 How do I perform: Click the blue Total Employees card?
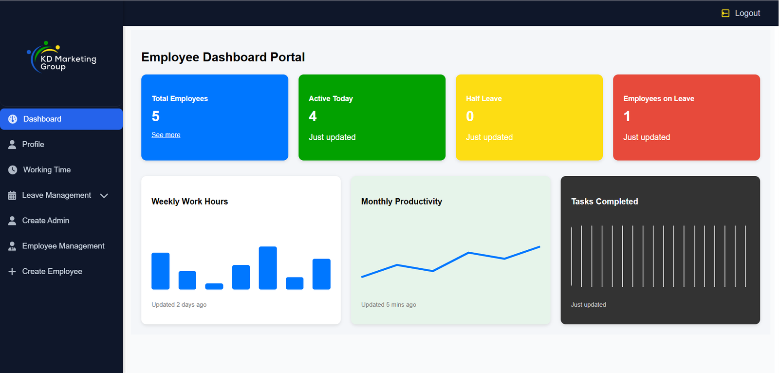click(x=215, y=117)
